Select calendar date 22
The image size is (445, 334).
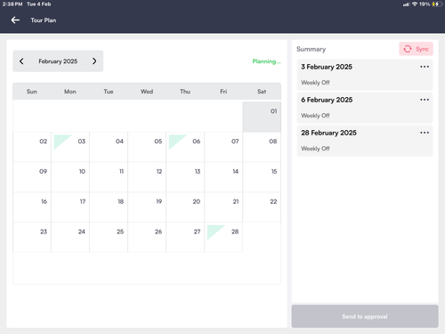[x=262, y=208]
